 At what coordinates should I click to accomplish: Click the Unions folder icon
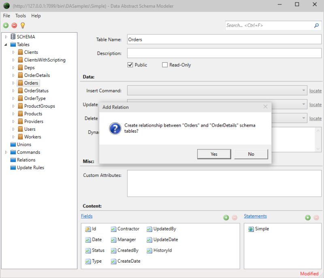pos(13,144)
